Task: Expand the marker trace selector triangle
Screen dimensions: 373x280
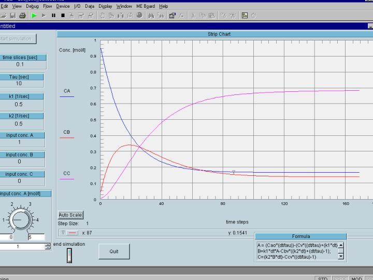Action: point(63,233)
